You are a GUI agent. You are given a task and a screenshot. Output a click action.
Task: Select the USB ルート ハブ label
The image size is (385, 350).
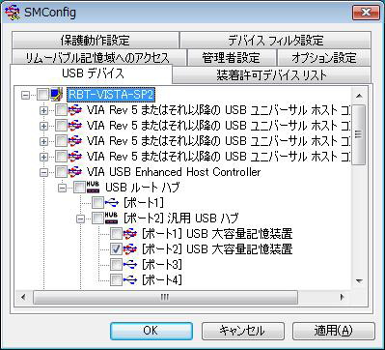pyautogui.click(x=142, y=188)
